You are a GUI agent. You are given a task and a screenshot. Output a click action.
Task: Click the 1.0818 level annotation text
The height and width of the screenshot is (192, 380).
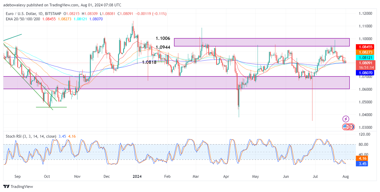(x=149, y=62)
